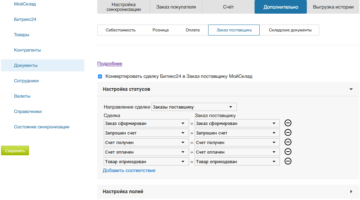Delete the Товар оприходован mapping row
This screenshot has height=200, width=360.
point(288,161)
